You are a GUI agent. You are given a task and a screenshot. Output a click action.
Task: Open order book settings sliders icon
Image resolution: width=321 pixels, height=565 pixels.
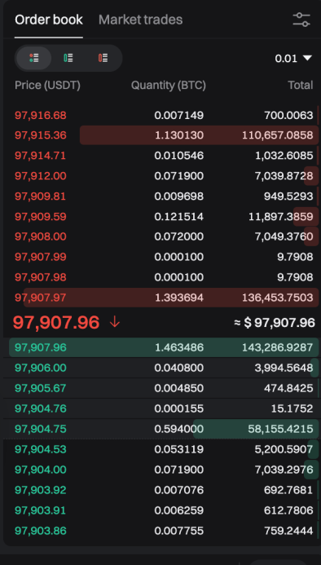(301, 20)
